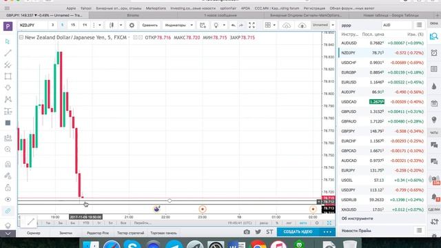Click the Перейти go-to date button
This screenshot has width=441, height=248.
(143, 223)
